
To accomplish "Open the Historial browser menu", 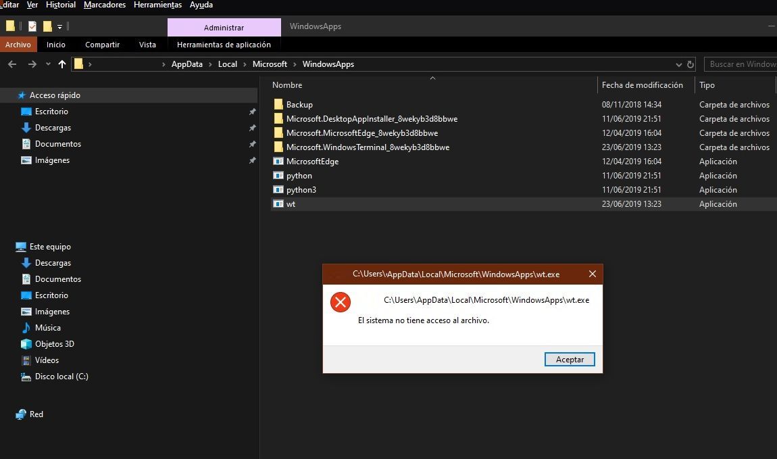I will click(x=60, y=5).
